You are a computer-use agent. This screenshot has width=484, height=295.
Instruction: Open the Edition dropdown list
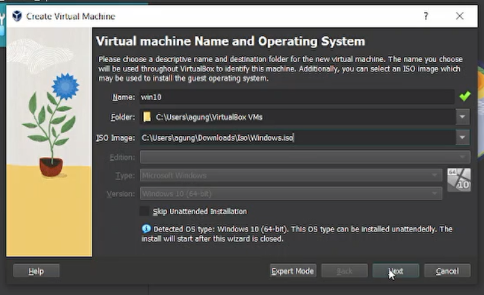pyautogui.click(x=305, y=158)
